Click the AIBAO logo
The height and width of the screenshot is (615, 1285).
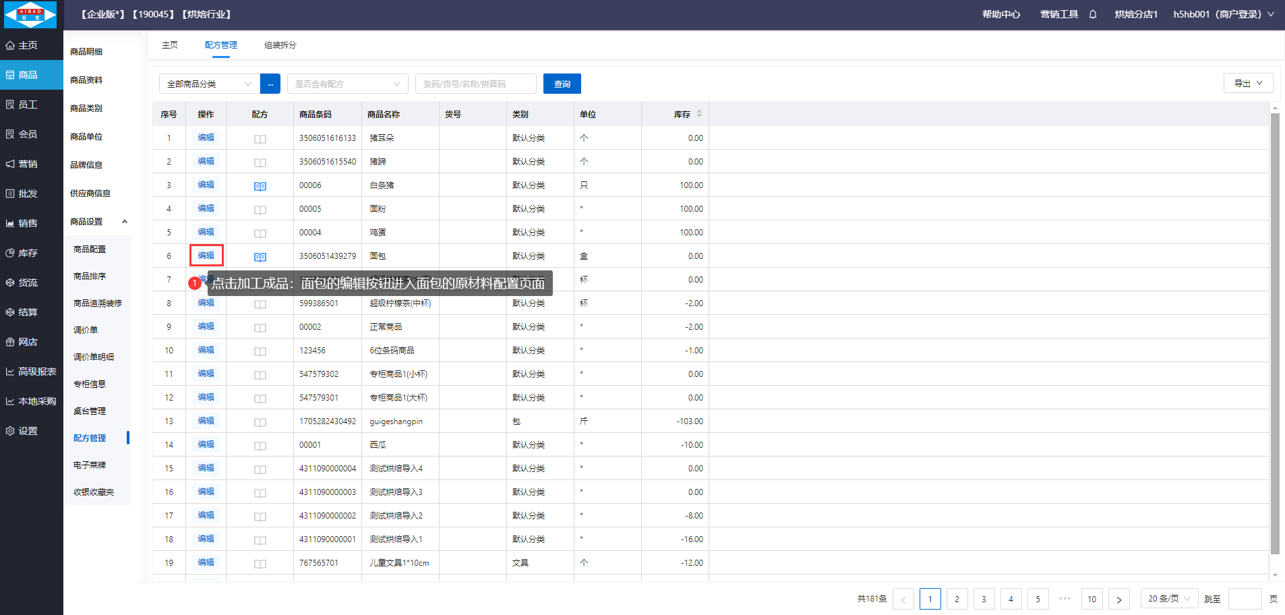click(x=31, y=14)
